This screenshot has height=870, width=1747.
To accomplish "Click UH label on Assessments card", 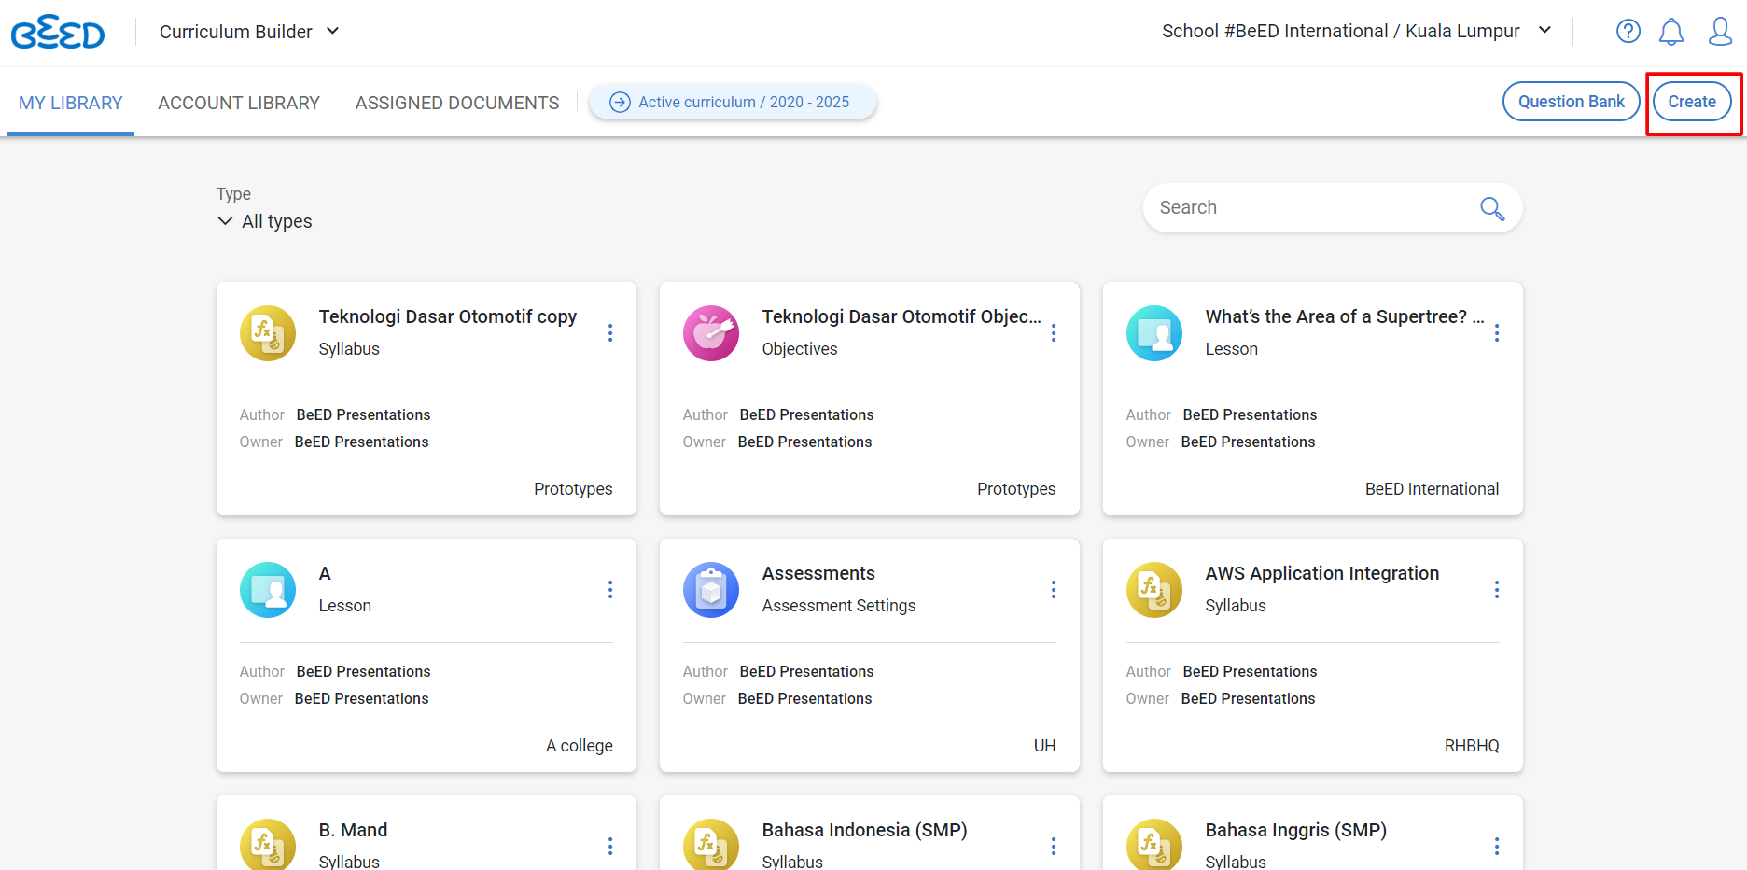I will click(1044, 746).
